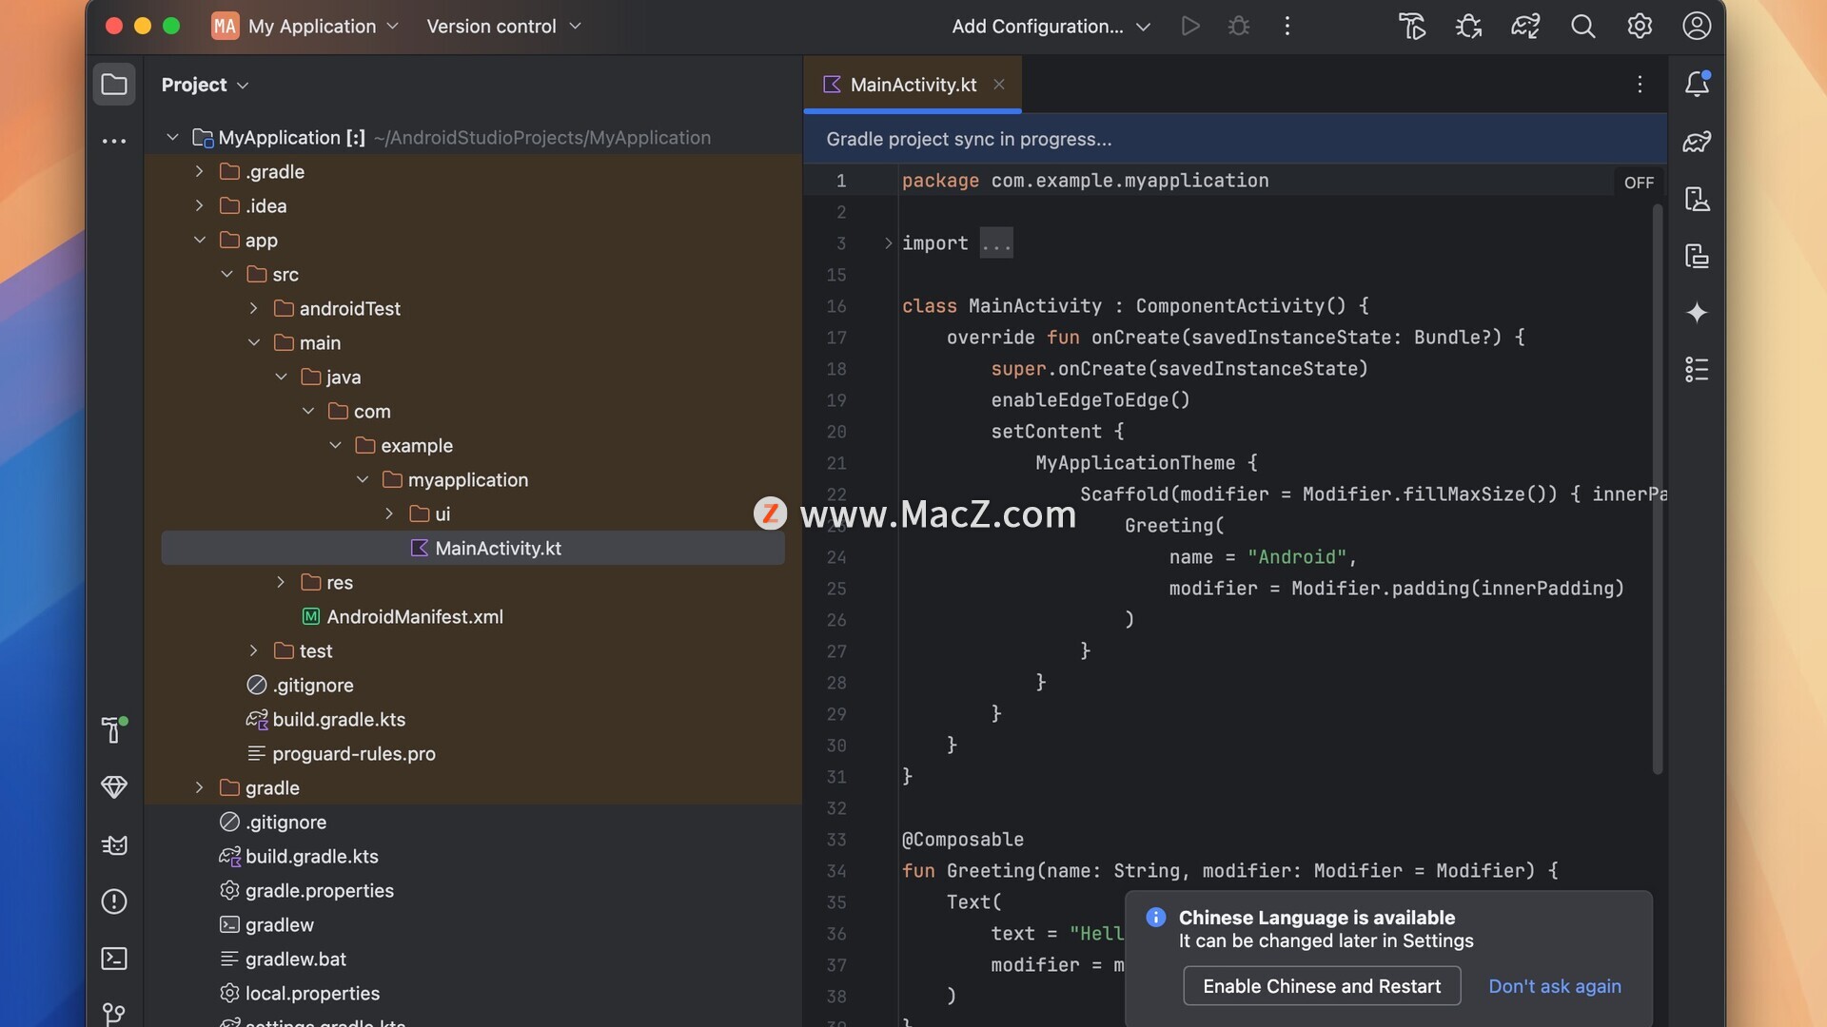Open the My Application project dropdown
The height and width of the screenshot is (1027, 1827).
(x=305, y=26)
